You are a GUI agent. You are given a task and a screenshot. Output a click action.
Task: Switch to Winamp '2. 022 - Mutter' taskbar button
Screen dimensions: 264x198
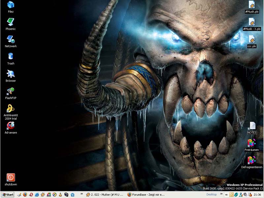105,195
